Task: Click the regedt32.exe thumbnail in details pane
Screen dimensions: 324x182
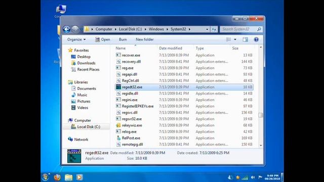Action: [74, 156]
